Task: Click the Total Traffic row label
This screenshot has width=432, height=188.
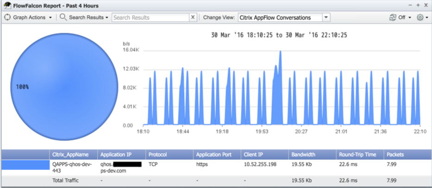Action: pyautogui.click(x=65, y=181)
